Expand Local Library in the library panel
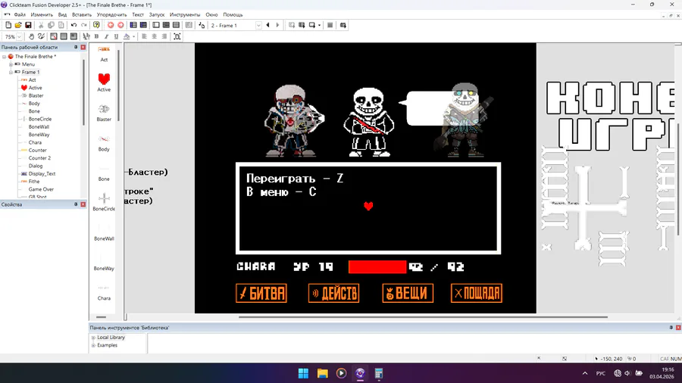Viewport: 682px width, 383px height. 93,338
